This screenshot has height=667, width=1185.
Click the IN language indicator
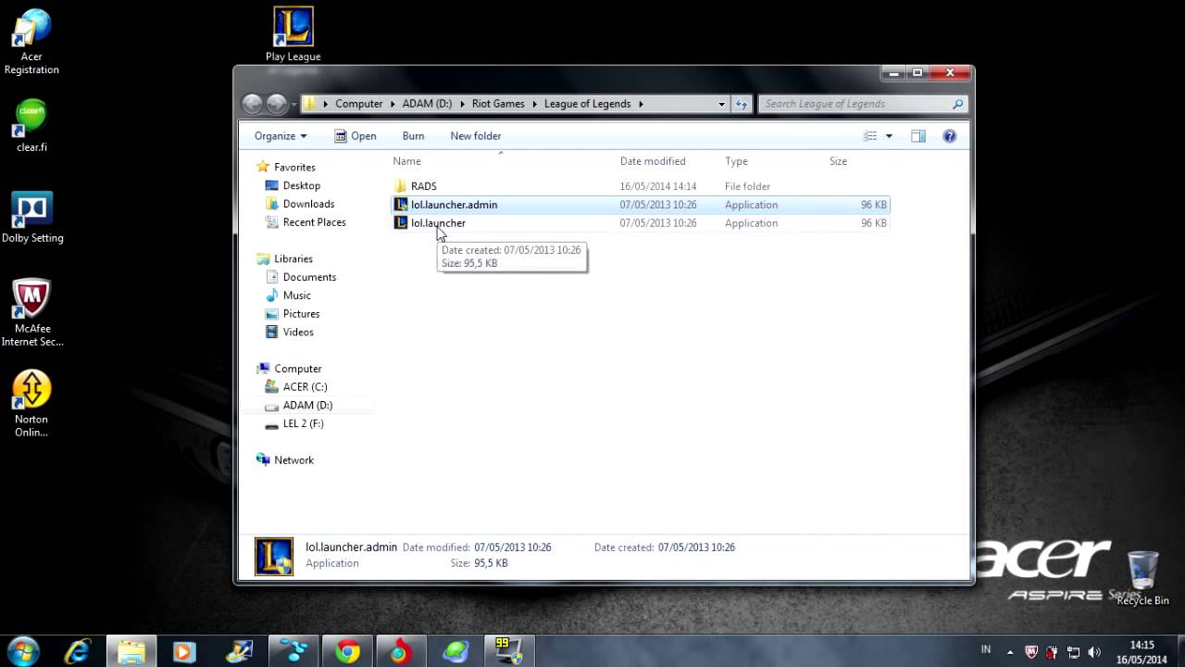tap(986, 650)
